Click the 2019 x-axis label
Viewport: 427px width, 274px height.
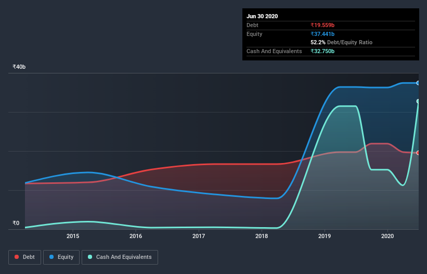[x=325, y=236]
